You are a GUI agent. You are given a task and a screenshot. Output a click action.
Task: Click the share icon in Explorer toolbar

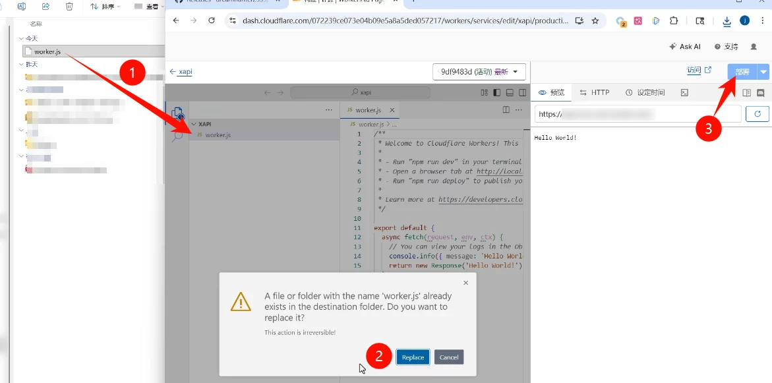pos(45,7)
